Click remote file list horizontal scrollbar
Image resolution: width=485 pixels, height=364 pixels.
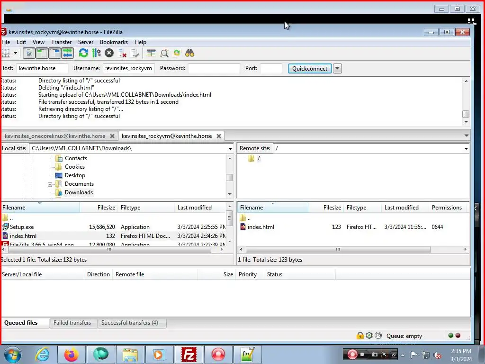pos(338,249)
